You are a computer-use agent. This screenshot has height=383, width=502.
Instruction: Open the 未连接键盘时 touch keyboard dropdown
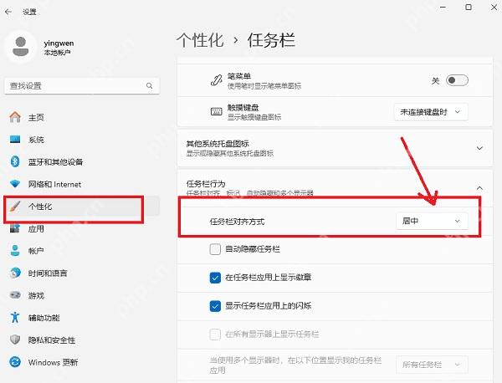431,112
